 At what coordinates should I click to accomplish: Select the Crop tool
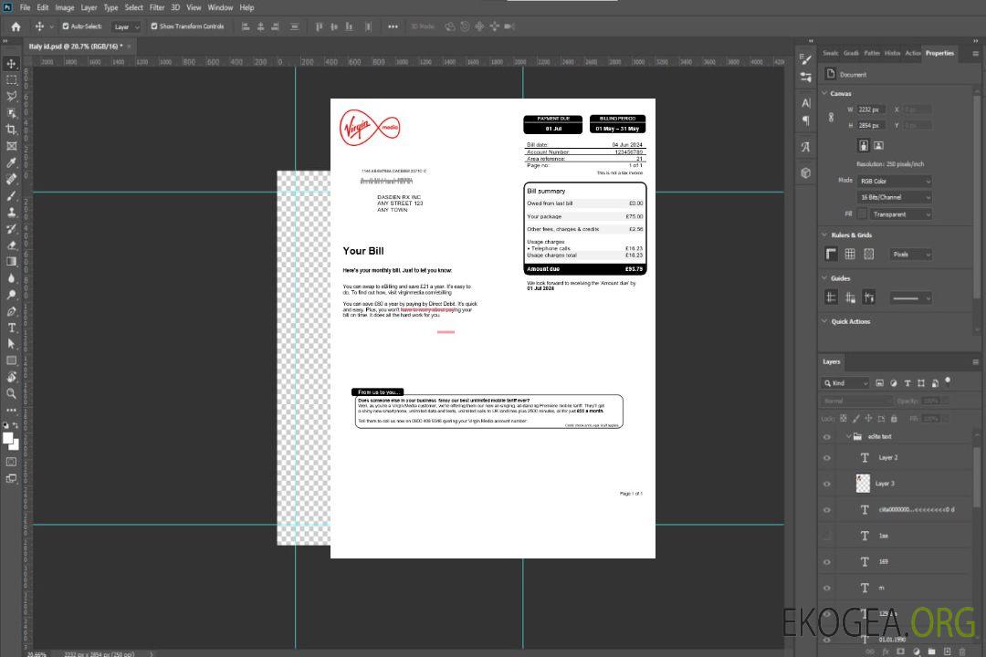click(x=11, y=129)
